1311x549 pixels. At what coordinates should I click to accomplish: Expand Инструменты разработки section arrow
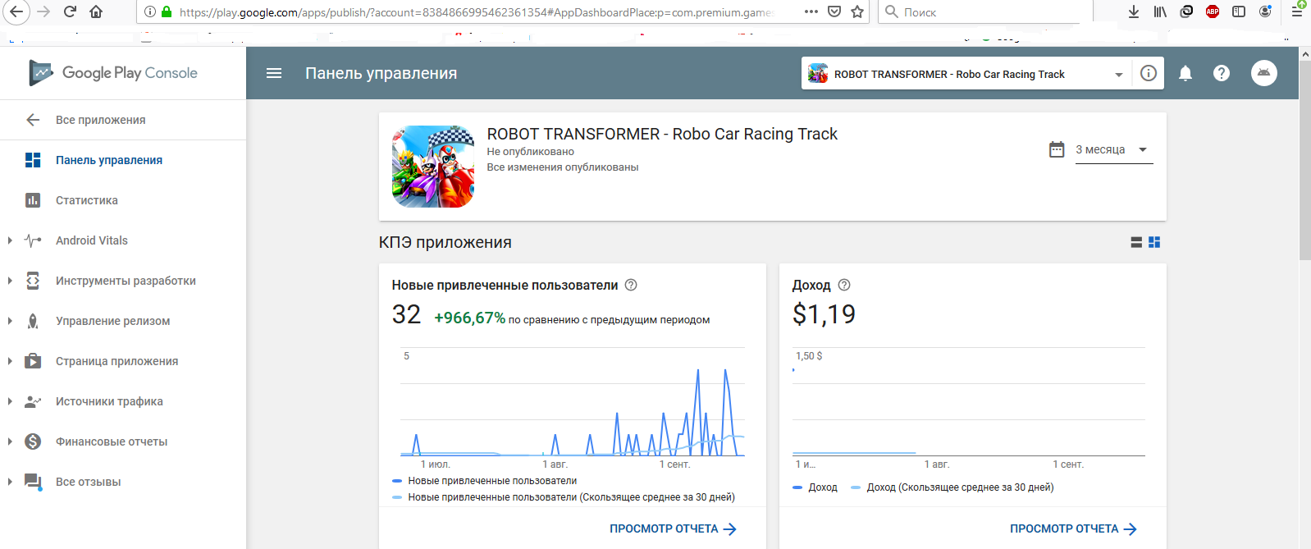10,281
